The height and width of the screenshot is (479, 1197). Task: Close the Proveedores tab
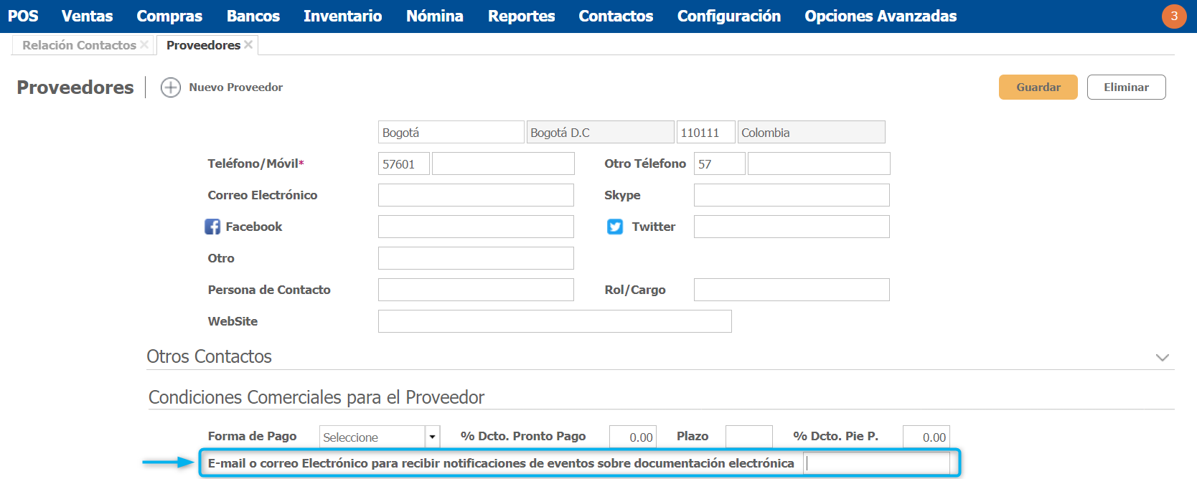click(248, 44)
